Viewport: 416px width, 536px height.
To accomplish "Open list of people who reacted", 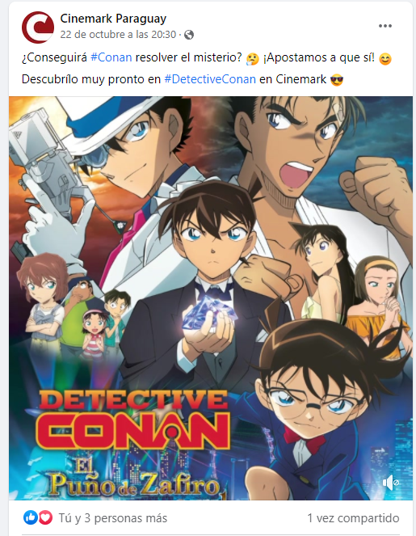I will (x=113, y=518).
